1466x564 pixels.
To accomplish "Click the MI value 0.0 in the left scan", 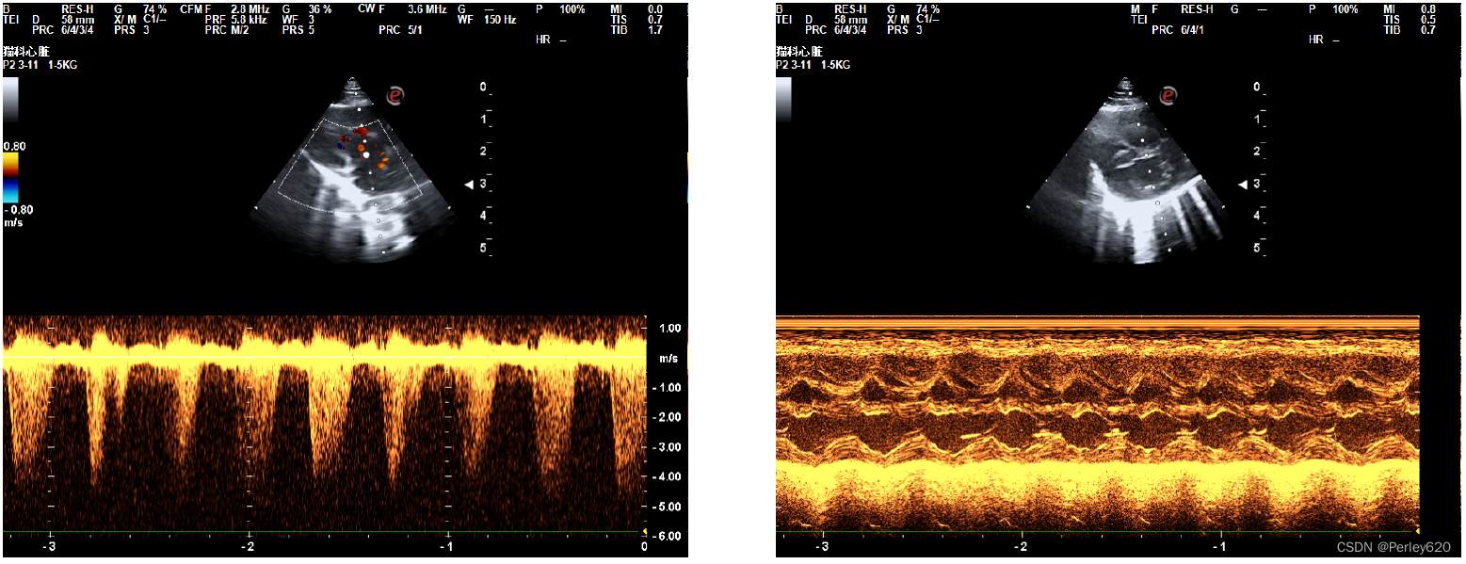I will click(x=656, y=8).
